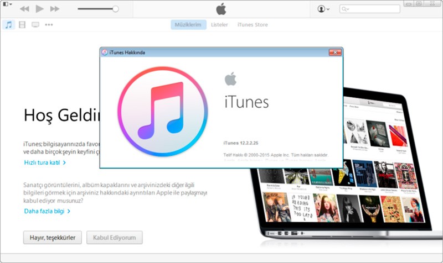Open the account user dropdown

tap(323, 9)
